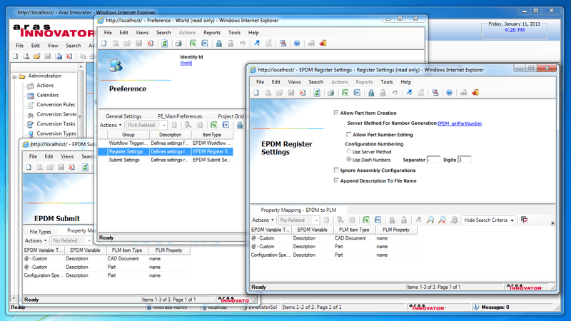The width and height of the screenshot is (571, 321).
Task: Switch to PE_MainPreferences tab
Action: (x=180, y=116)
